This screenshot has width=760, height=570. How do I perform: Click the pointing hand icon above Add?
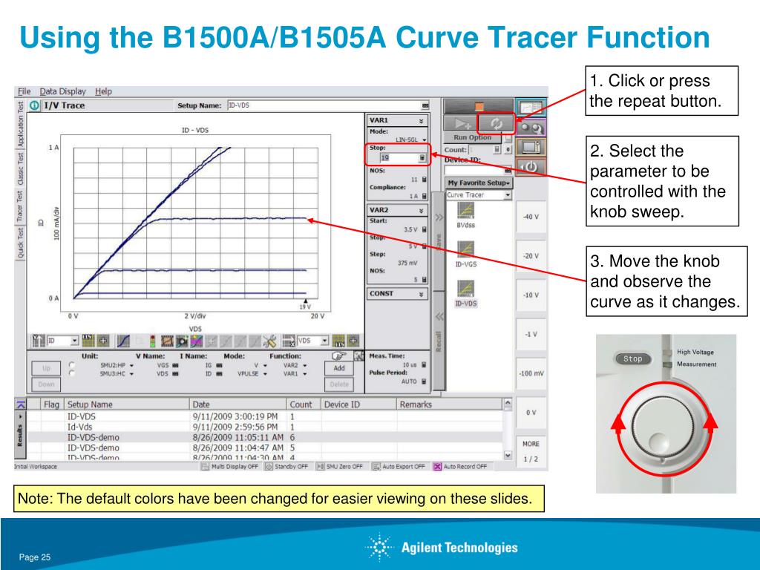338,356
